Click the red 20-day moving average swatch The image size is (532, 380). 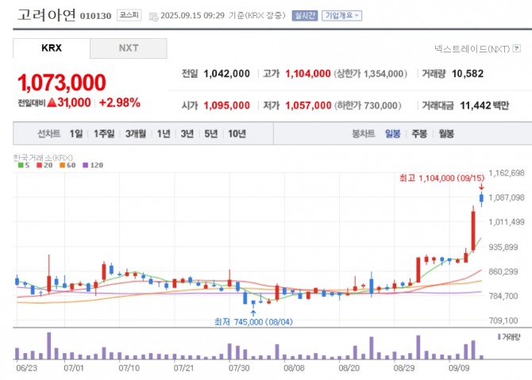(x=40, y=165)
